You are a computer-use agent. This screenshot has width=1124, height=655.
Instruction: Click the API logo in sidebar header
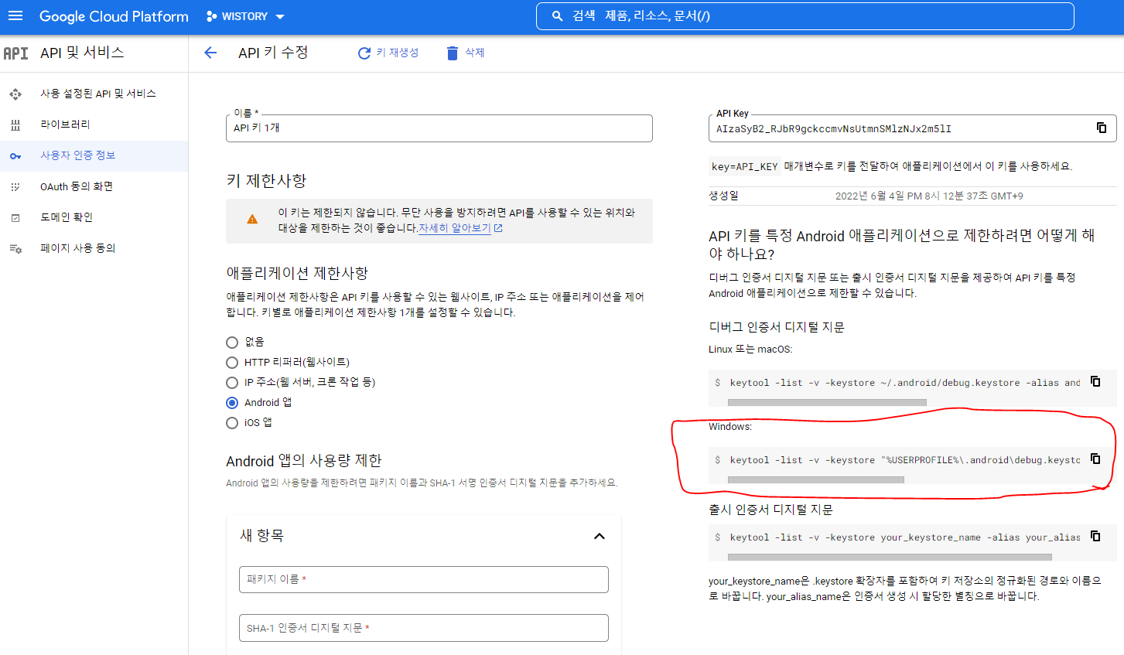(x=15, y=53)
